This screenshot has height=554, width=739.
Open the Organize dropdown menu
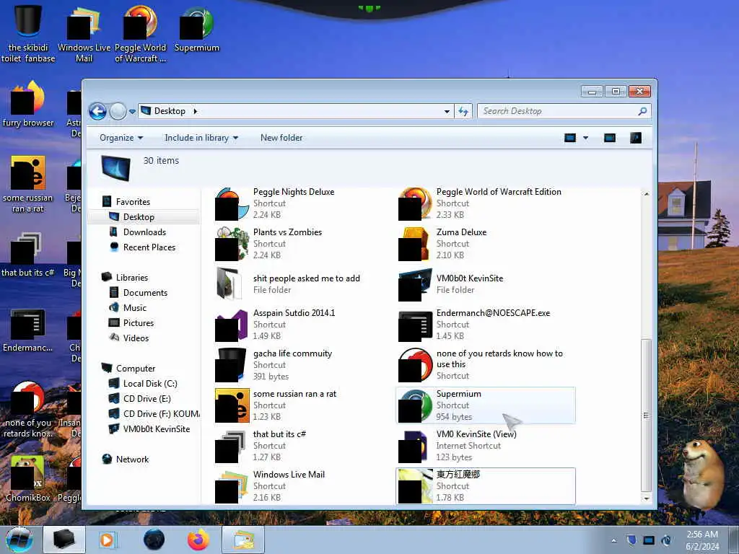121,138
